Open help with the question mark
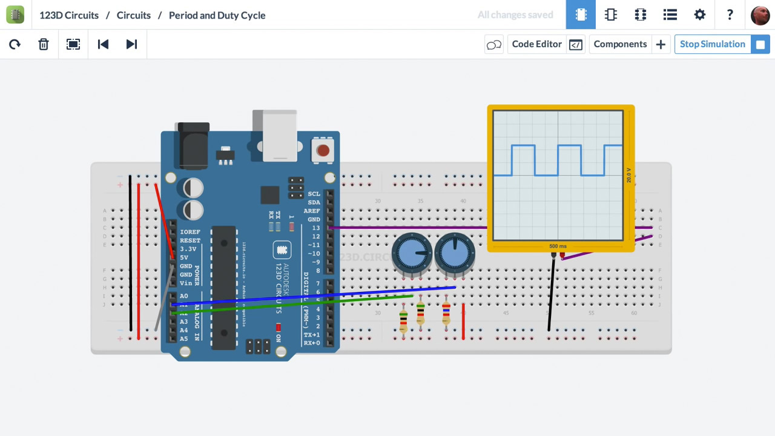Image resolution: width=775 pixels, height=436 pixels. pos(730,15)
